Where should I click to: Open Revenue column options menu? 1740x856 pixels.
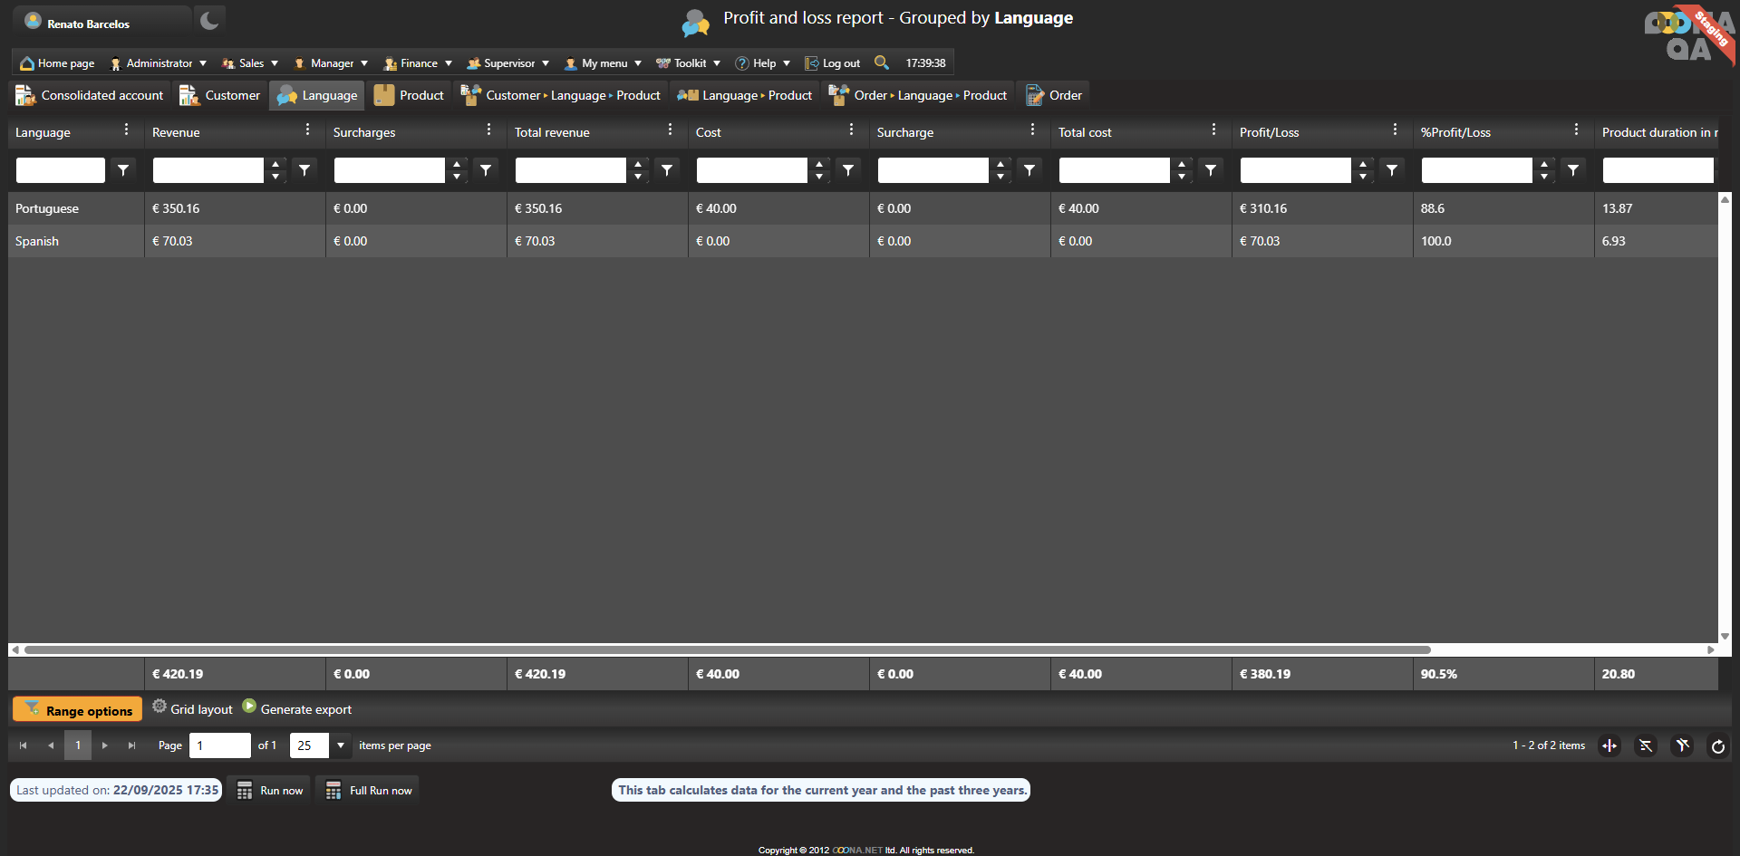pyautogui.click(x=307, y=130)
